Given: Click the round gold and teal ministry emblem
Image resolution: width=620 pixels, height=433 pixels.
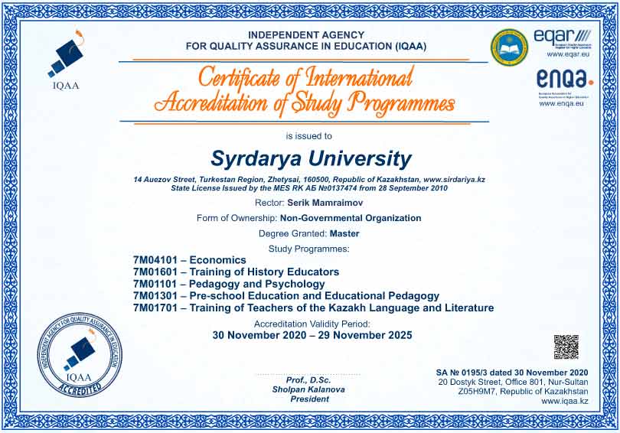Looking at the screenshot, I should click(x=509, y=47).
